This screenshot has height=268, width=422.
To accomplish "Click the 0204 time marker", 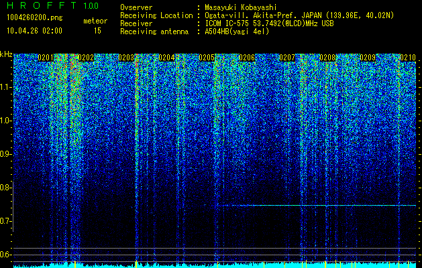I will [x=166, y=58].
